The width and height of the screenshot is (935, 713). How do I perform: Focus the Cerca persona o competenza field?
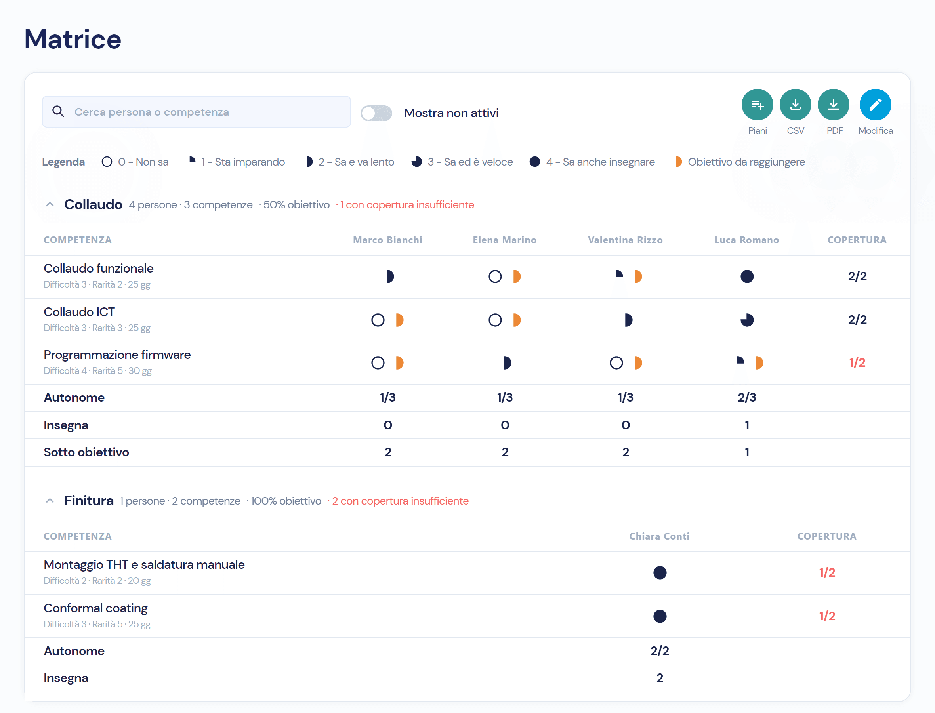(196, 112)
